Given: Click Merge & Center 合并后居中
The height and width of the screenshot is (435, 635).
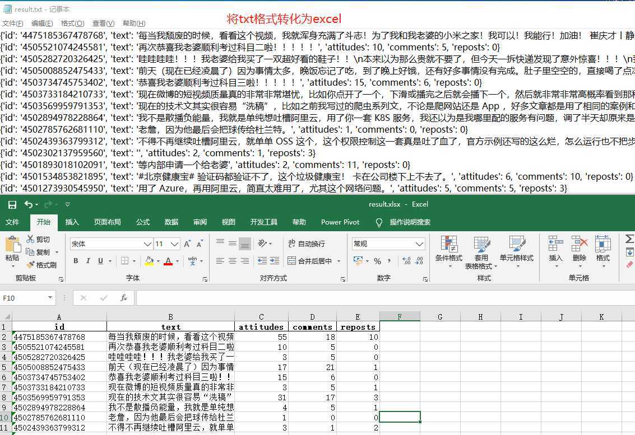Looking at the screenshot, I should click(310, 261).
